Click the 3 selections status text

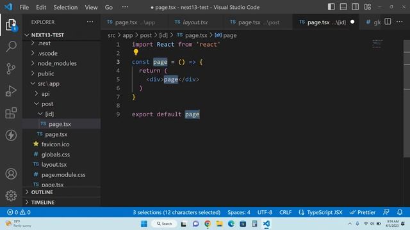tap(177, 212)
